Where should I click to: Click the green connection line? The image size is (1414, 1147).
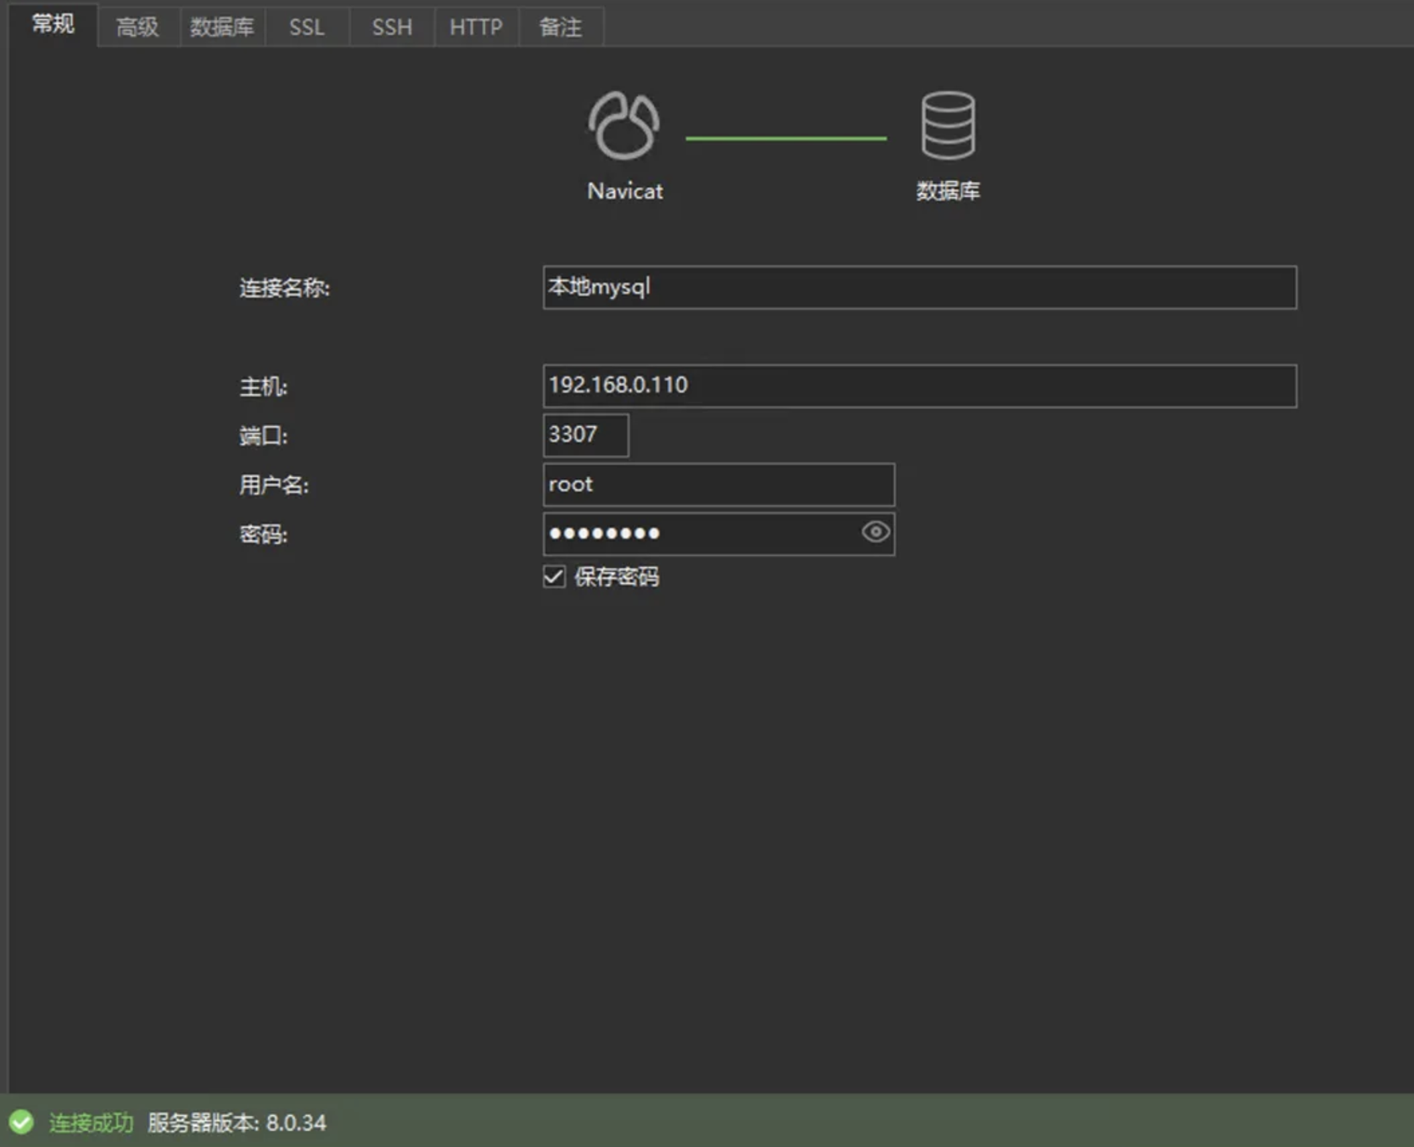785,139
